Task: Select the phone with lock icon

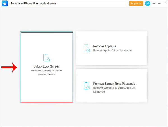Action: click(x=46, y=57)
